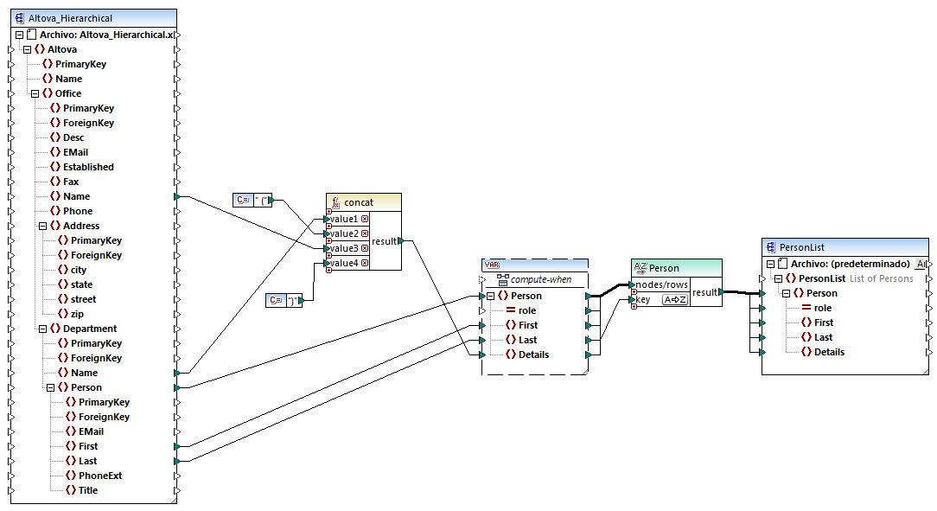Remove value4 input from concat function
The width and height of the screenshot is (937, 511).
[x=365, y=263]
